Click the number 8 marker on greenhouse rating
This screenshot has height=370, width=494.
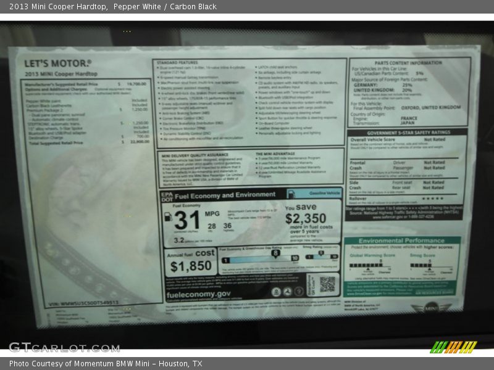click(x=275, y=253)
